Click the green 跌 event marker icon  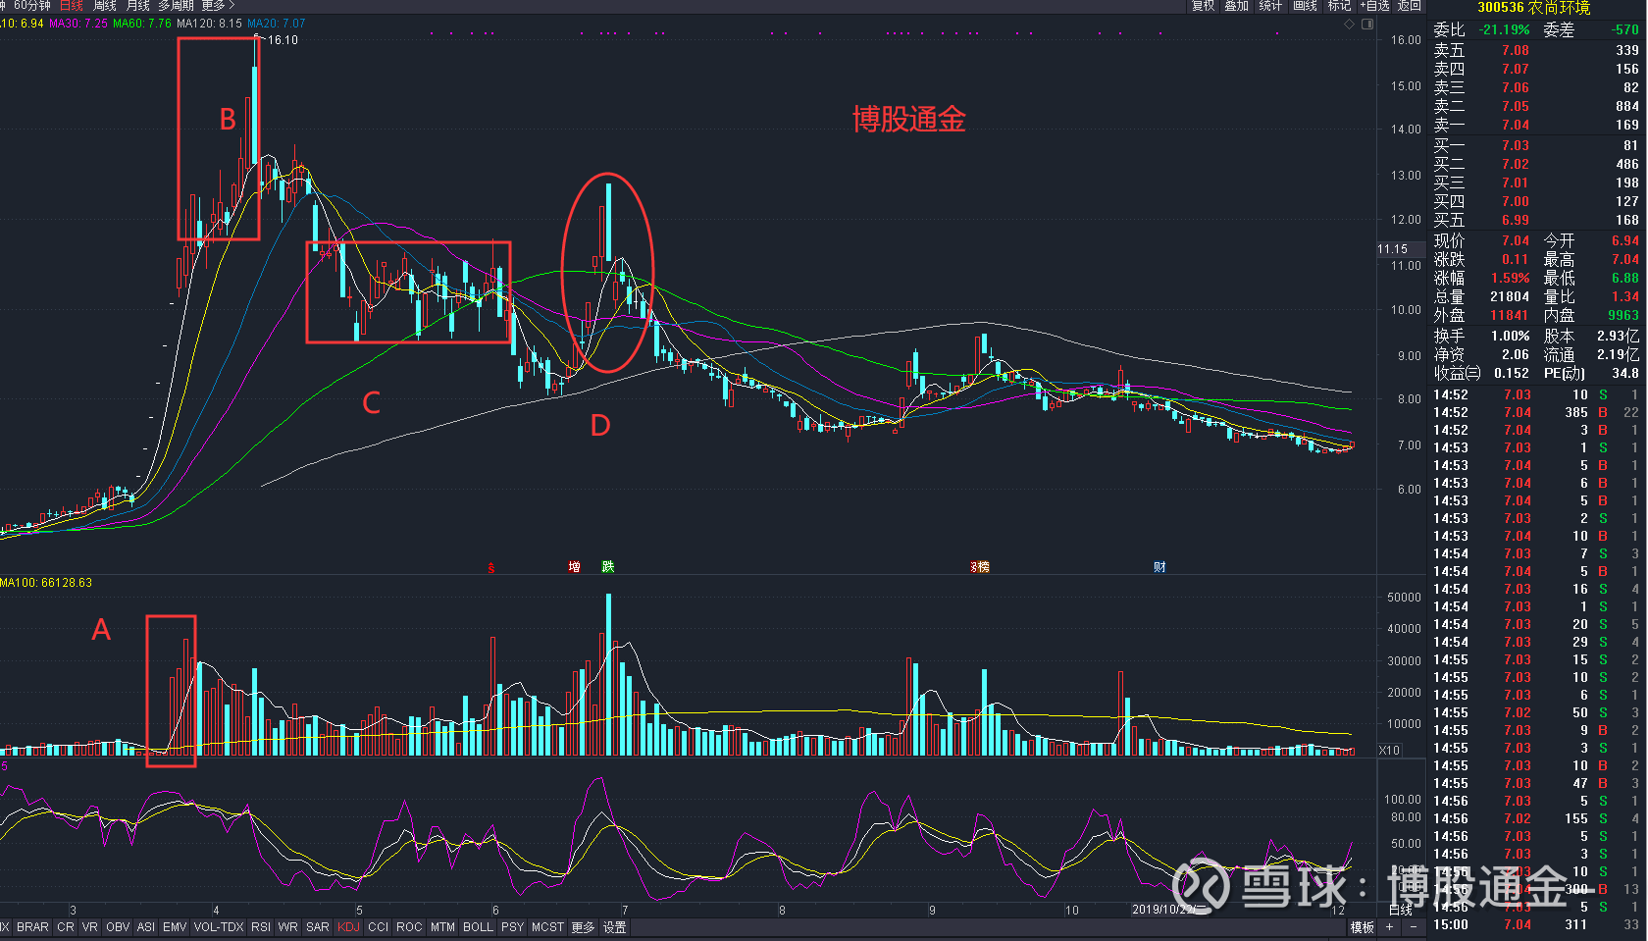coord(608,567)
